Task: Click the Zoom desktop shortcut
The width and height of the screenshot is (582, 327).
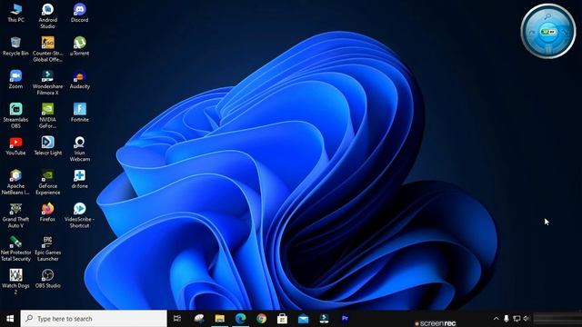Action: [x=15, y=79]
